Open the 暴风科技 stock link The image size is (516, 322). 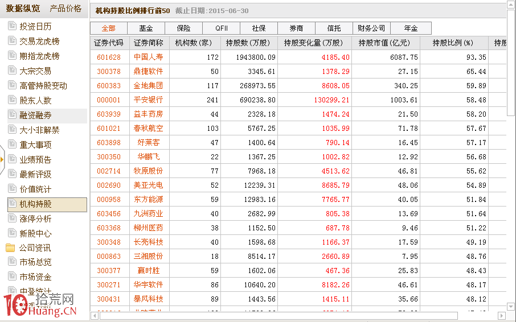[x=149, y=299]
